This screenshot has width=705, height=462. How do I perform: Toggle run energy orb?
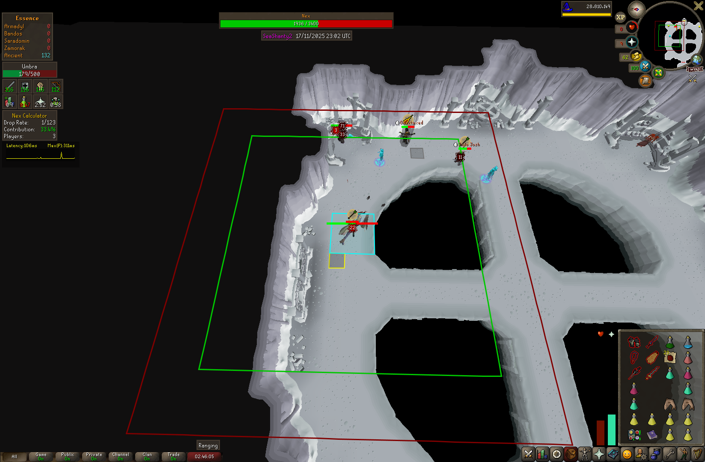636,56
